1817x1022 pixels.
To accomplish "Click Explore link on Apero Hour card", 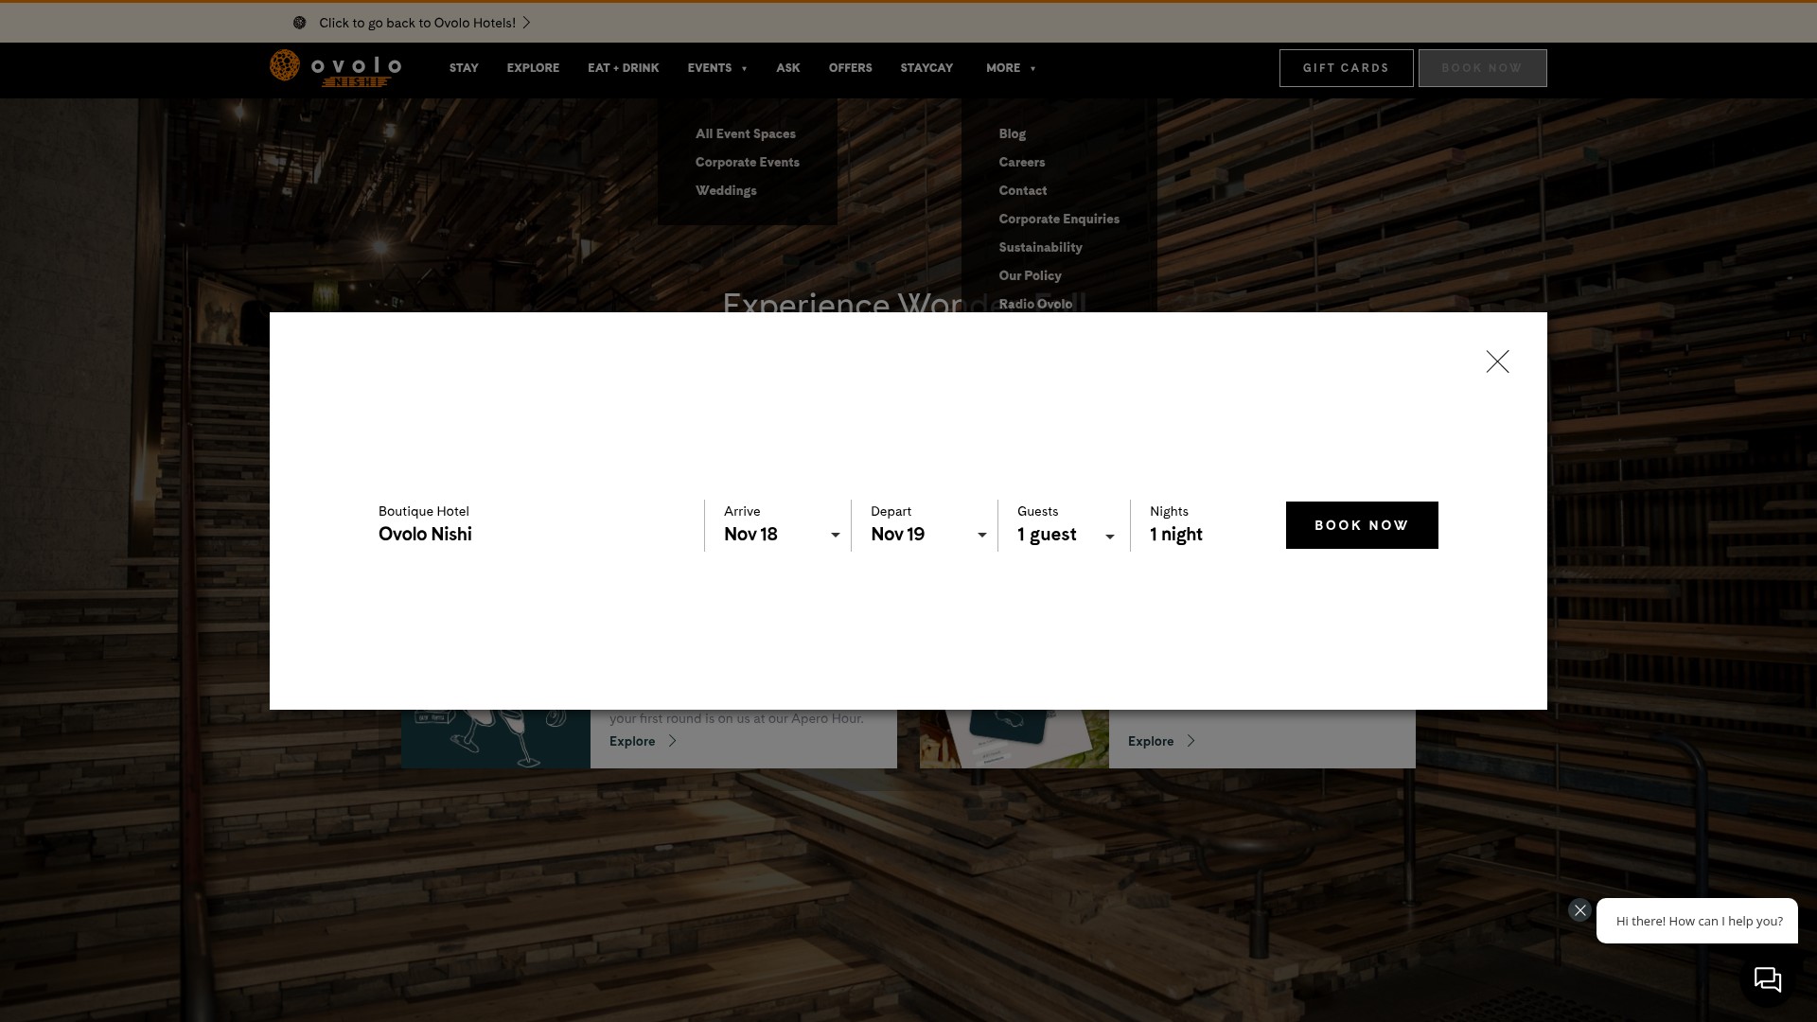I will coord(643,741).
